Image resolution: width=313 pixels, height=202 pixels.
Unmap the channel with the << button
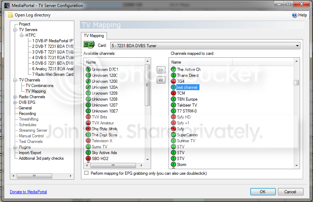click(161, 80)
